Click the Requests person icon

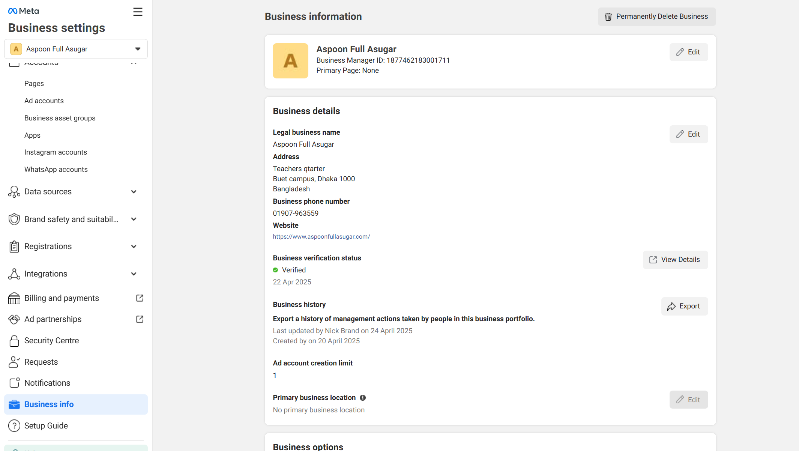pos(14,362)
